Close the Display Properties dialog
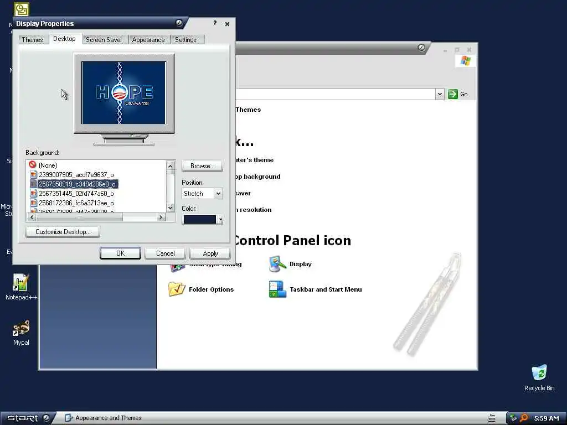Image resolution: width=567 pixels, height=425 pixels. [x=227, y=24]
